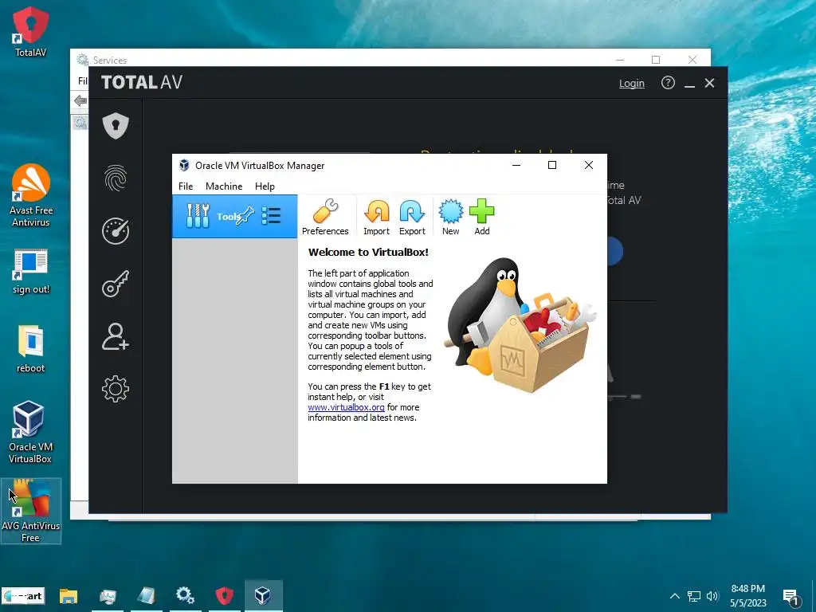Open TotalAV speedometer tune-up section
Screen dimensions: 816x612
116,231
